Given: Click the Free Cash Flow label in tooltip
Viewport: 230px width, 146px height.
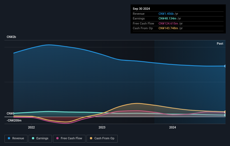Looking at the screenshot, I should click(143, 23).
